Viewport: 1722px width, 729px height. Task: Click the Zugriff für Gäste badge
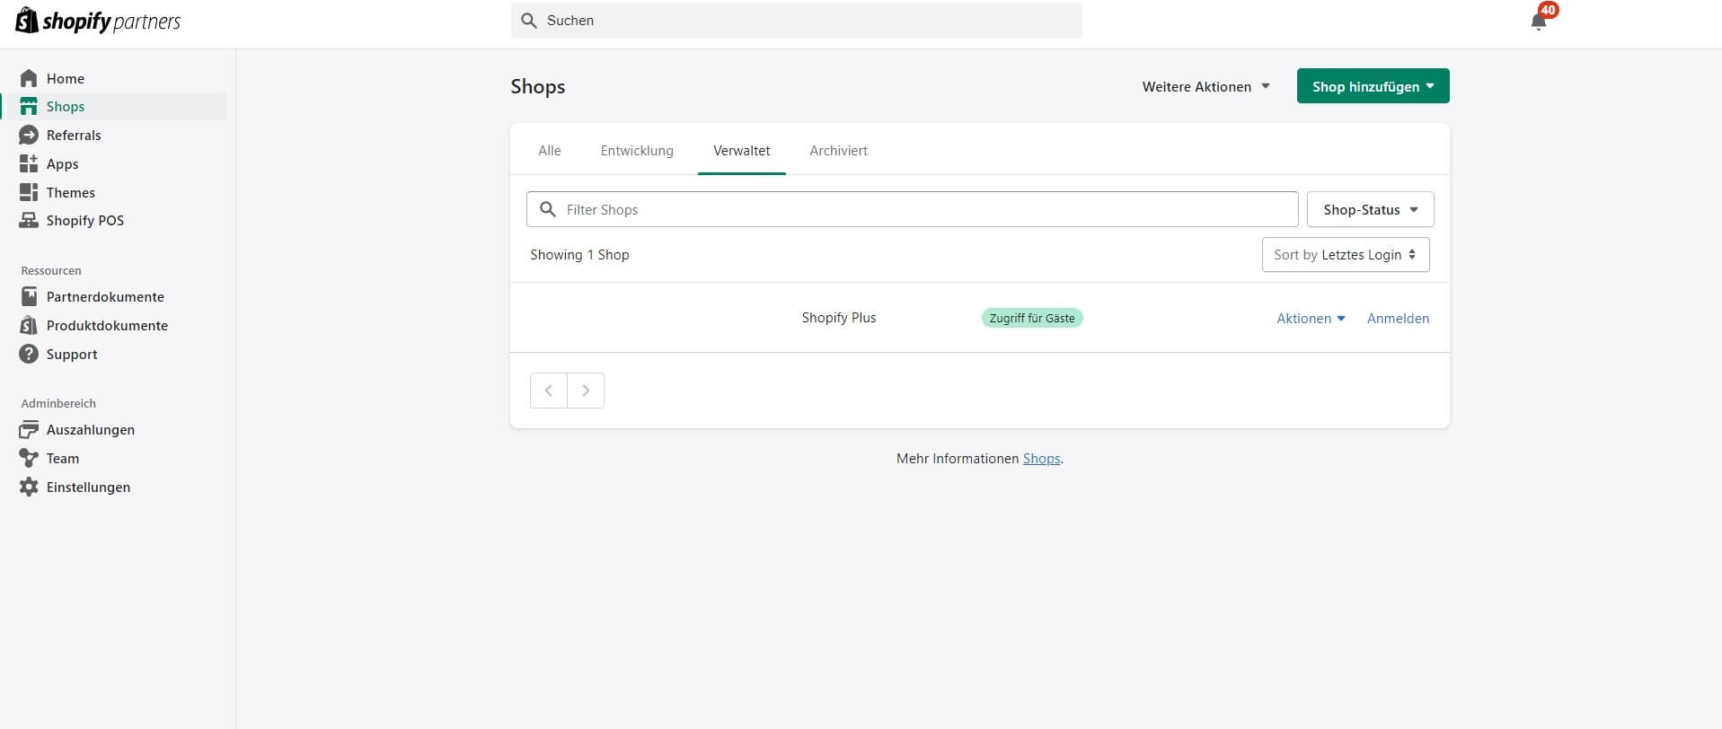tap(1032, 318)
